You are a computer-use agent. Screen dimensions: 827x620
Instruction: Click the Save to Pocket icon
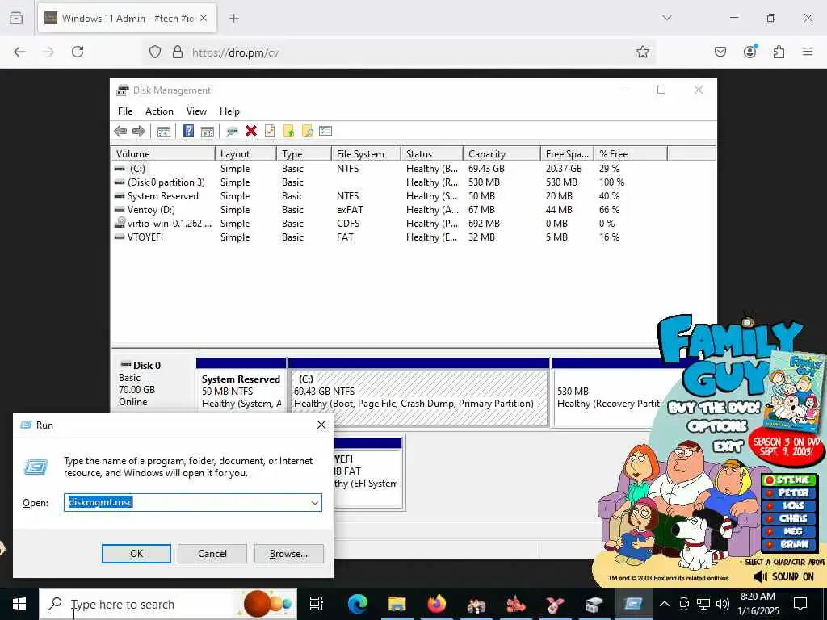click(x=720, y=52)
